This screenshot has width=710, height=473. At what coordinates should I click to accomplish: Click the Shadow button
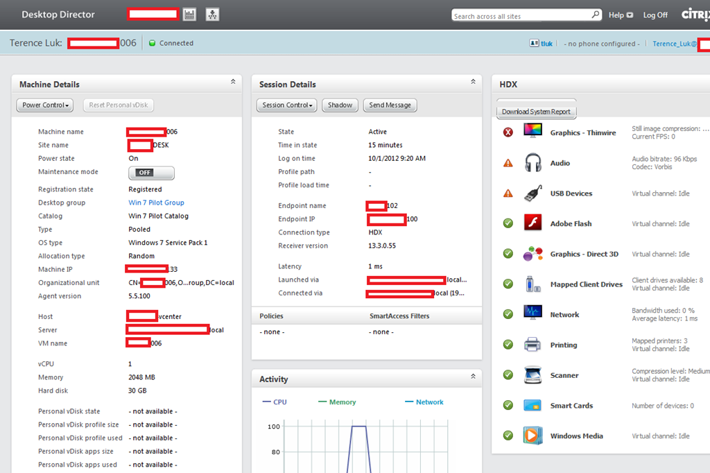[340, 105]
